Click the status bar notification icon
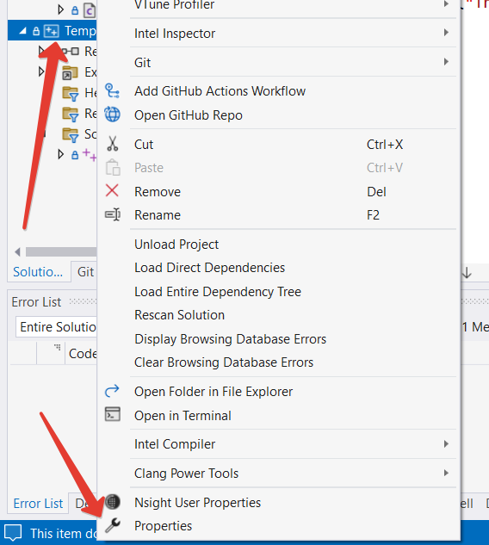This screenshot has height=545, width=489. (13, 532)
